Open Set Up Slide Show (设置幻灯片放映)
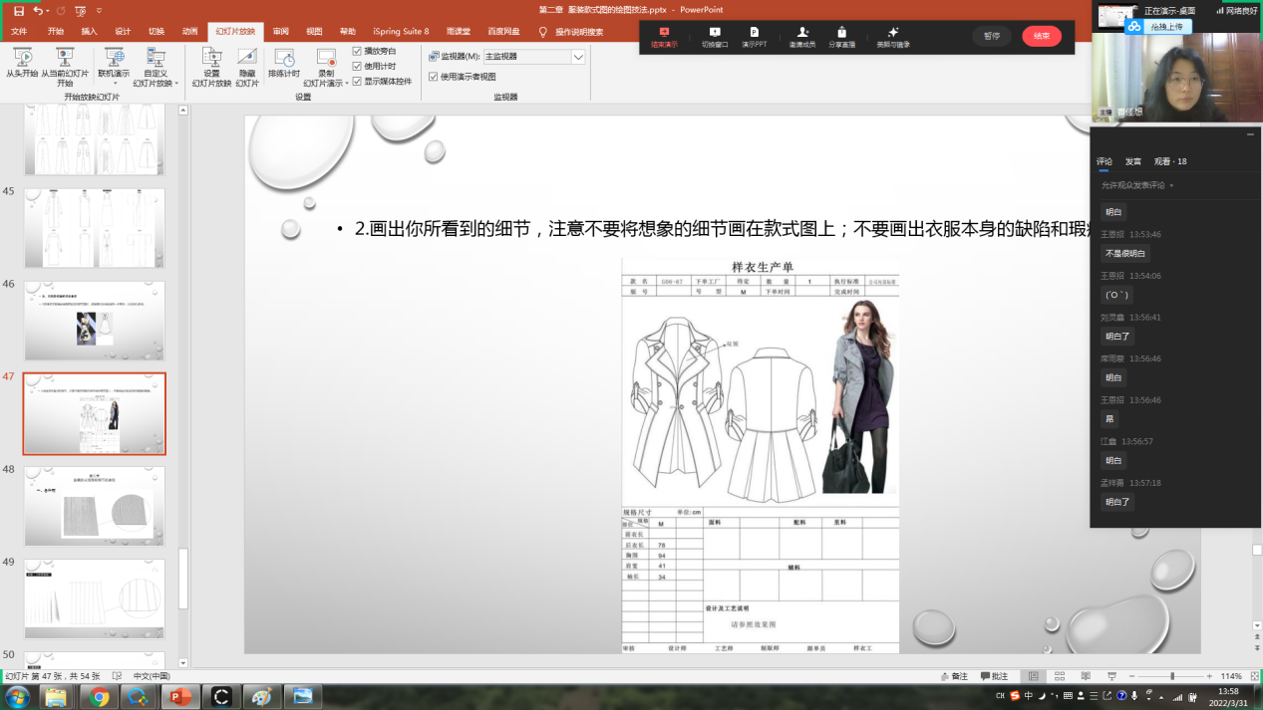Viewport: 1263px width, 710px height. 211,67
